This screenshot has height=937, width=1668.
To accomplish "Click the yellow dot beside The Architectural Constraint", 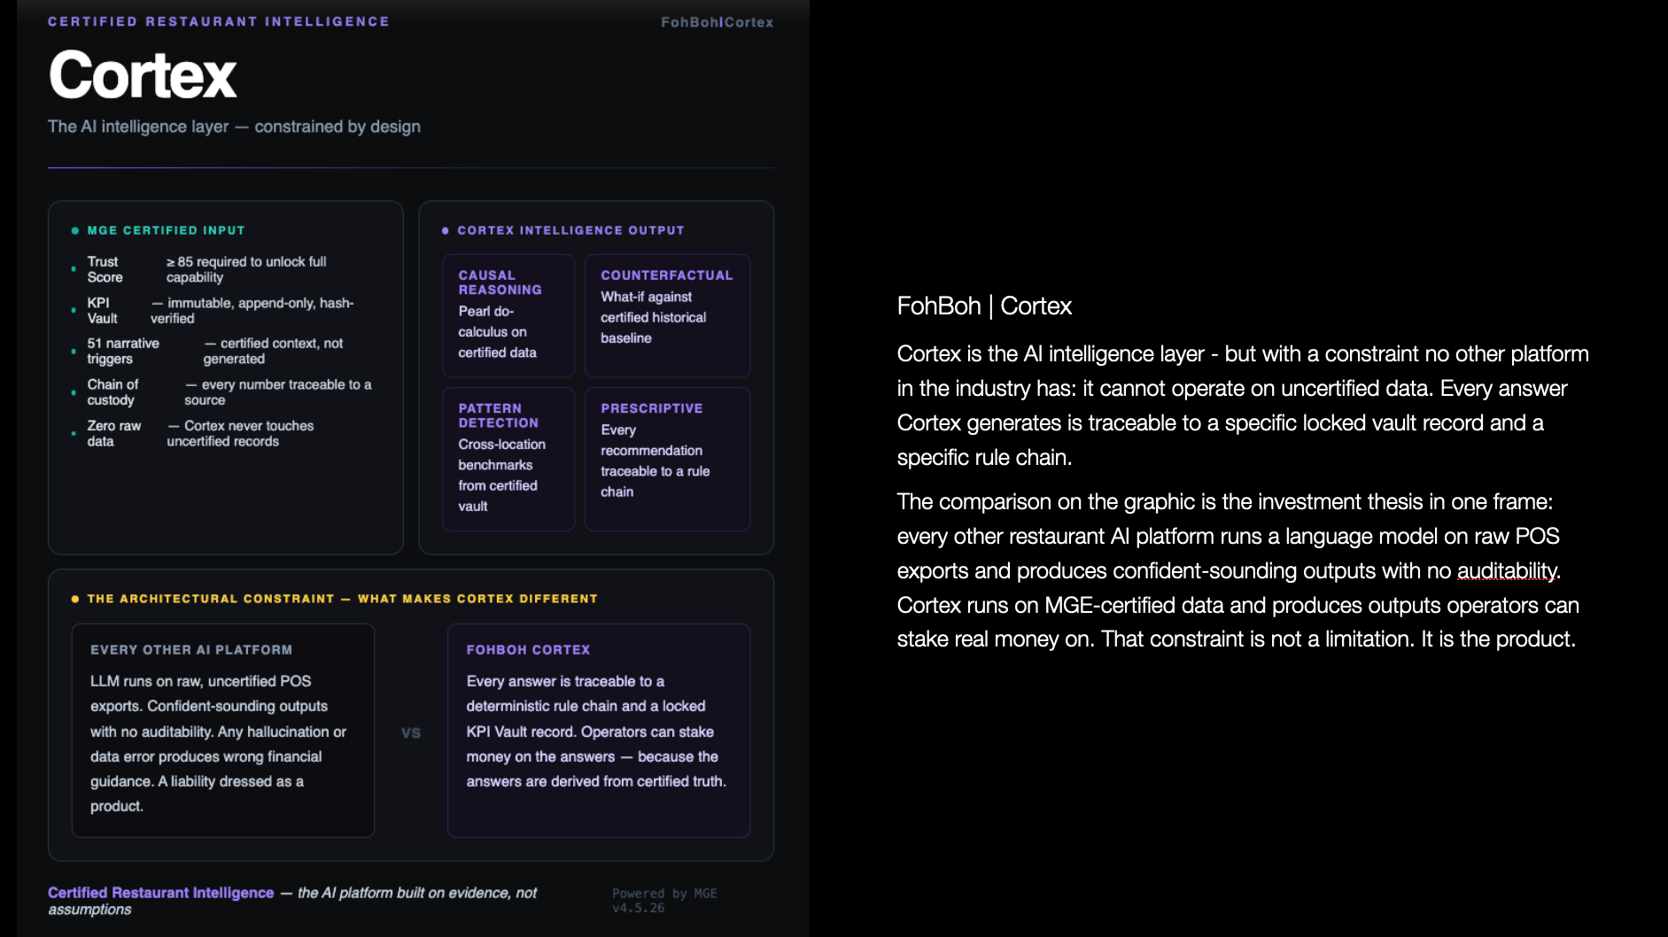I will click(x=75, y=600).
